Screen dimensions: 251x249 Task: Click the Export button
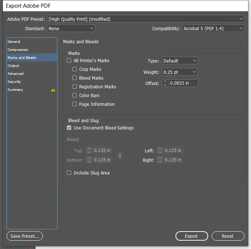pos(192,236)
